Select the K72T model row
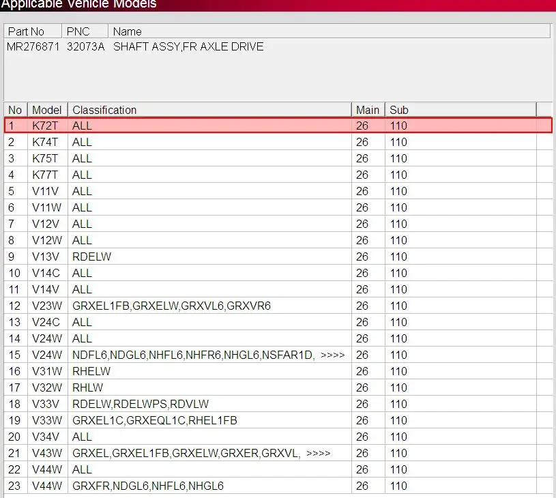This screenshot has height=498, width=556. (278, 126)
